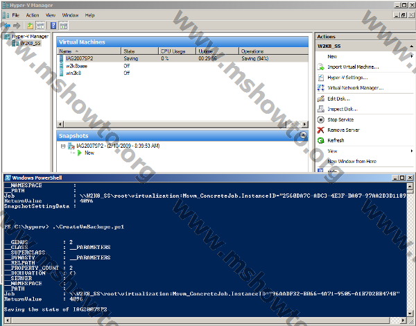Click PowerShell vertical scrollbar up arrow
The width and height of the screenshot is (416, 326).
coord(410,187)
